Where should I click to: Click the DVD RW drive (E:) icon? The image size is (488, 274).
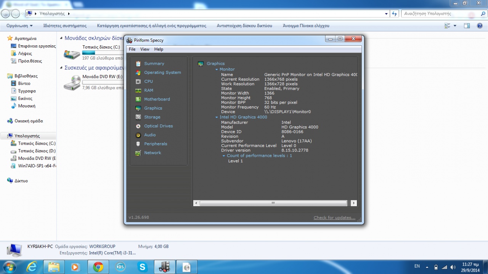coord(72,83)
